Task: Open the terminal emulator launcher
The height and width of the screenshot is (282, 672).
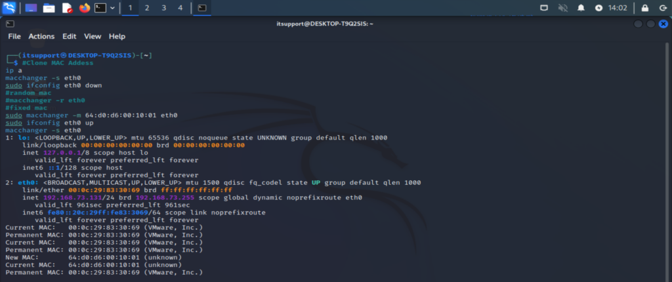Action: coord(100,8)
